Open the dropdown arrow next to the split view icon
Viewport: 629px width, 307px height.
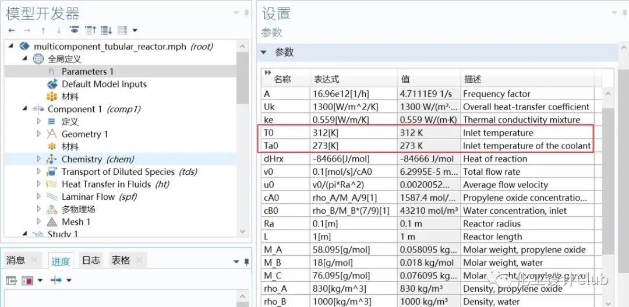tap(135, 30)
